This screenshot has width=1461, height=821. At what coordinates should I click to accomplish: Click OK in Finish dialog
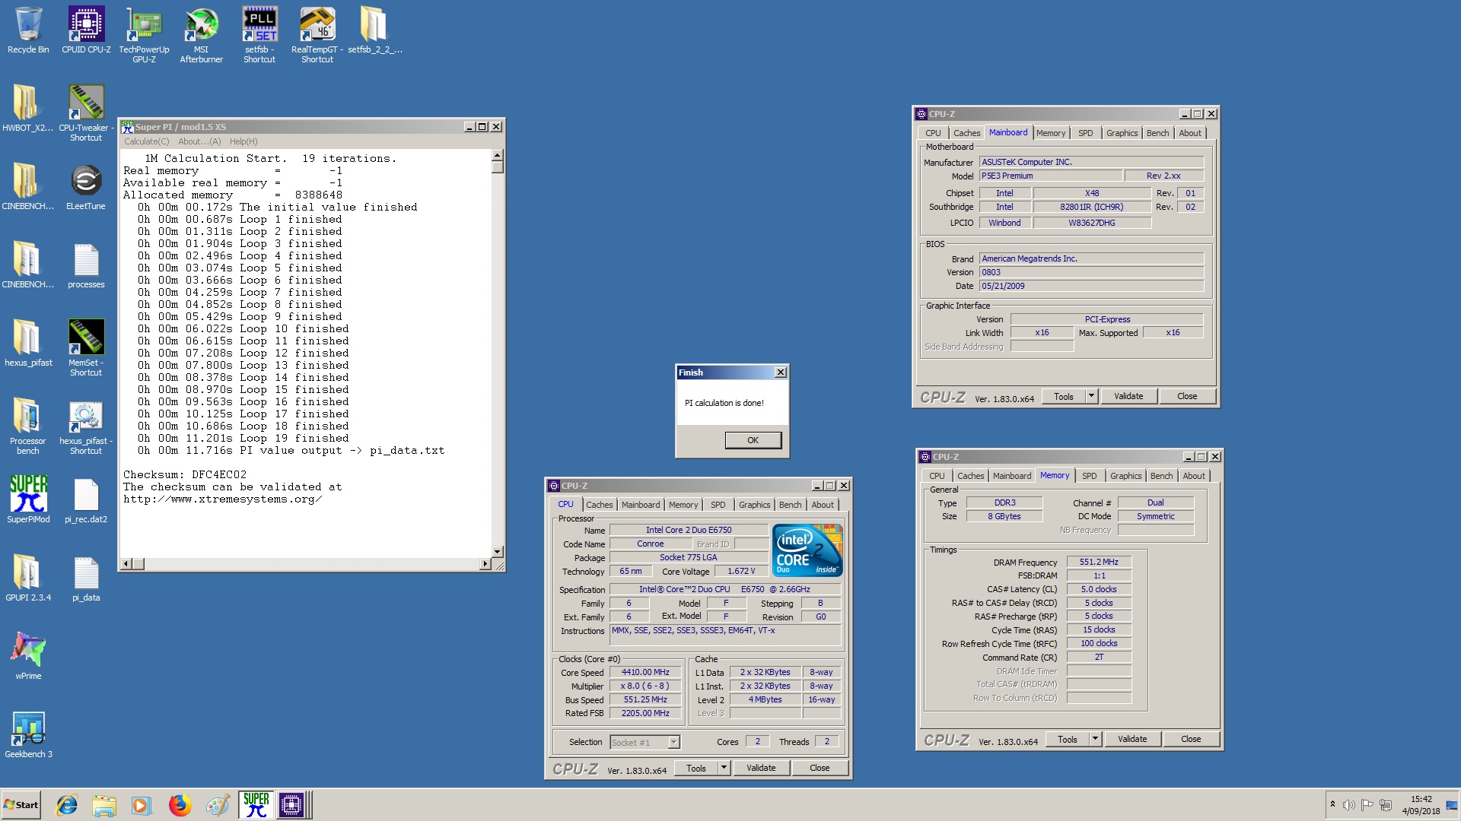753,440
